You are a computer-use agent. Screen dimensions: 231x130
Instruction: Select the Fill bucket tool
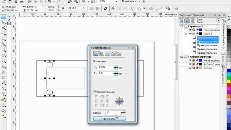[x=3, y=111]
